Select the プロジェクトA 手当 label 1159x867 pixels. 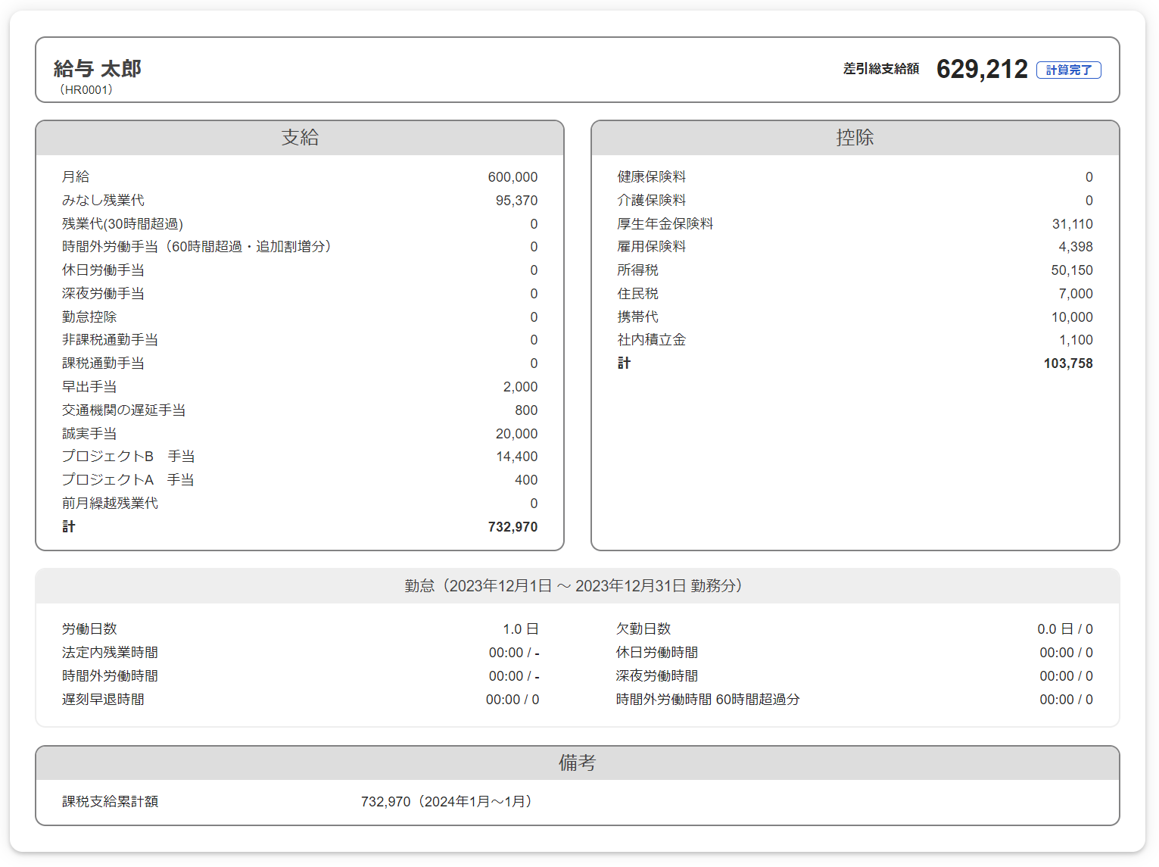coord(128,480)
